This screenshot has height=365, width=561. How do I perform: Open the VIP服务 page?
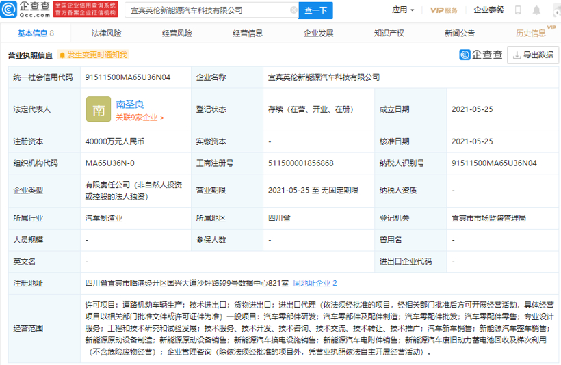(443, 10)
